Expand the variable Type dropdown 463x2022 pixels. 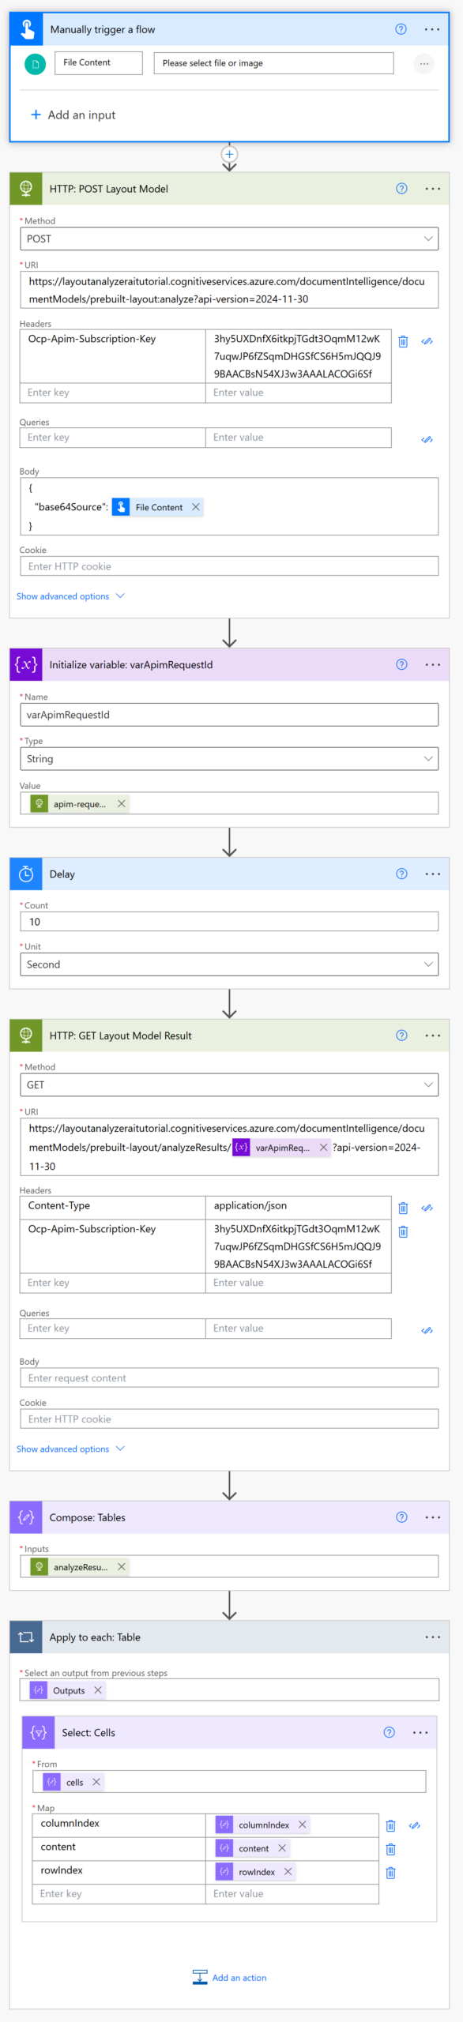coord(229,758)
